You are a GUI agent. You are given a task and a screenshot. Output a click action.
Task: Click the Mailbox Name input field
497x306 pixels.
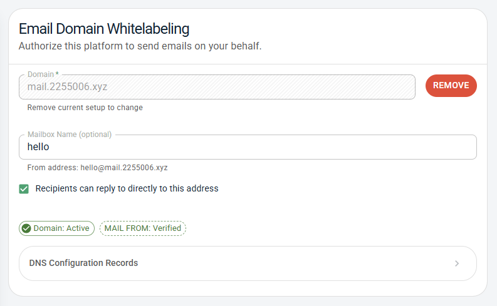coord(248,147)
